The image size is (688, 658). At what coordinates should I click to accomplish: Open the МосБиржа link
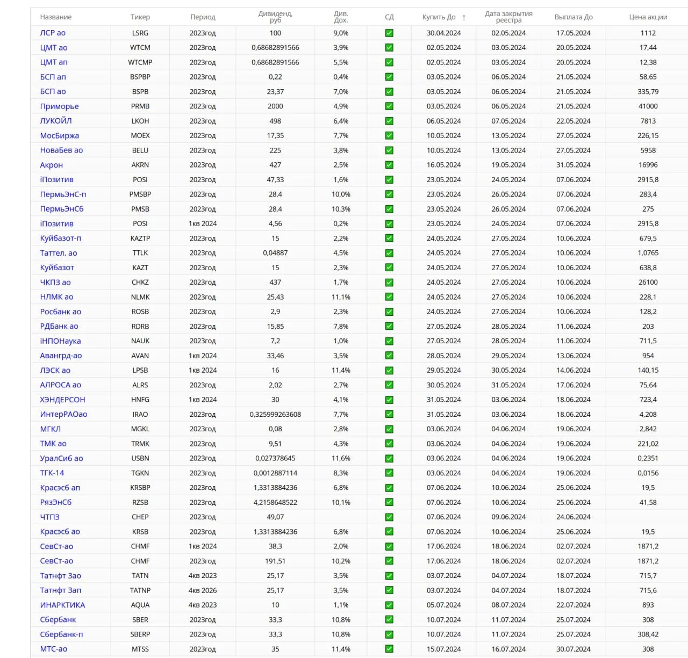pyautogui.click(x=59, y=135)
